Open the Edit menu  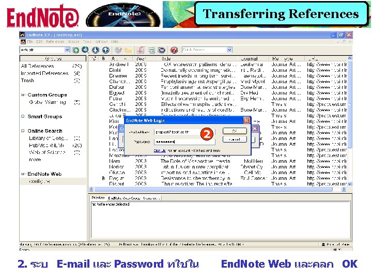click(x=39, y=41)
